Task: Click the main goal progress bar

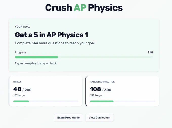Action: (x=84, y=57)
